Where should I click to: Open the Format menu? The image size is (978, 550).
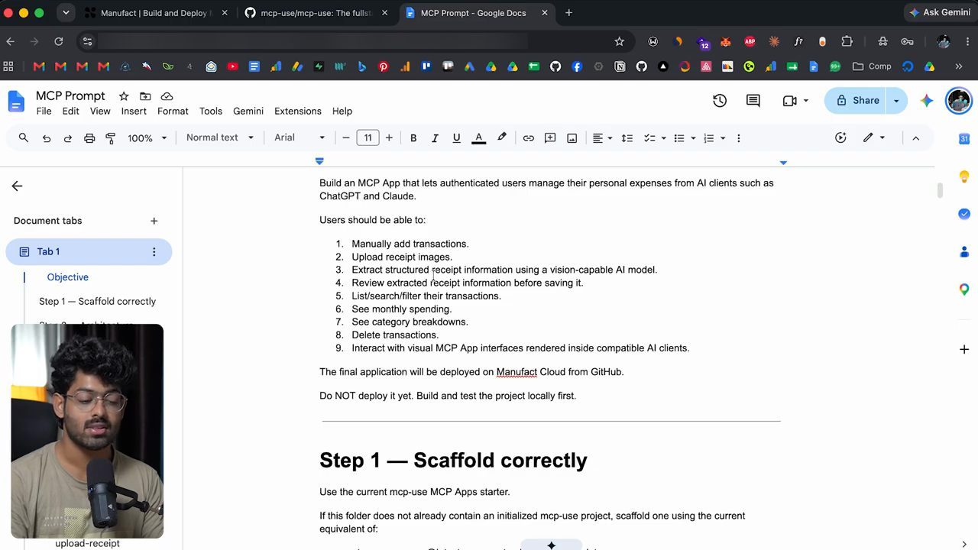coord(173,112)
